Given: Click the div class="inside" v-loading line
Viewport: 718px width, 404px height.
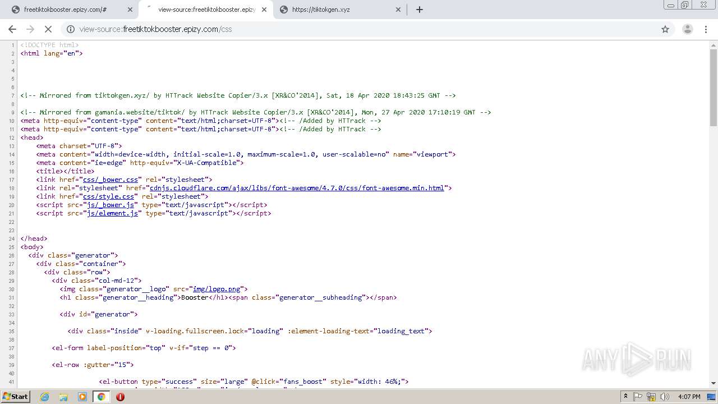Looking at the screenshot, I should pyautogui.click(x=250, y=331).
